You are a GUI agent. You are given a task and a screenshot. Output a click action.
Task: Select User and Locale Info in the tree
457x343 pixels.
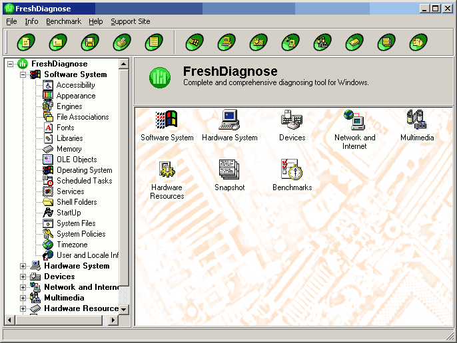[87, 255]
